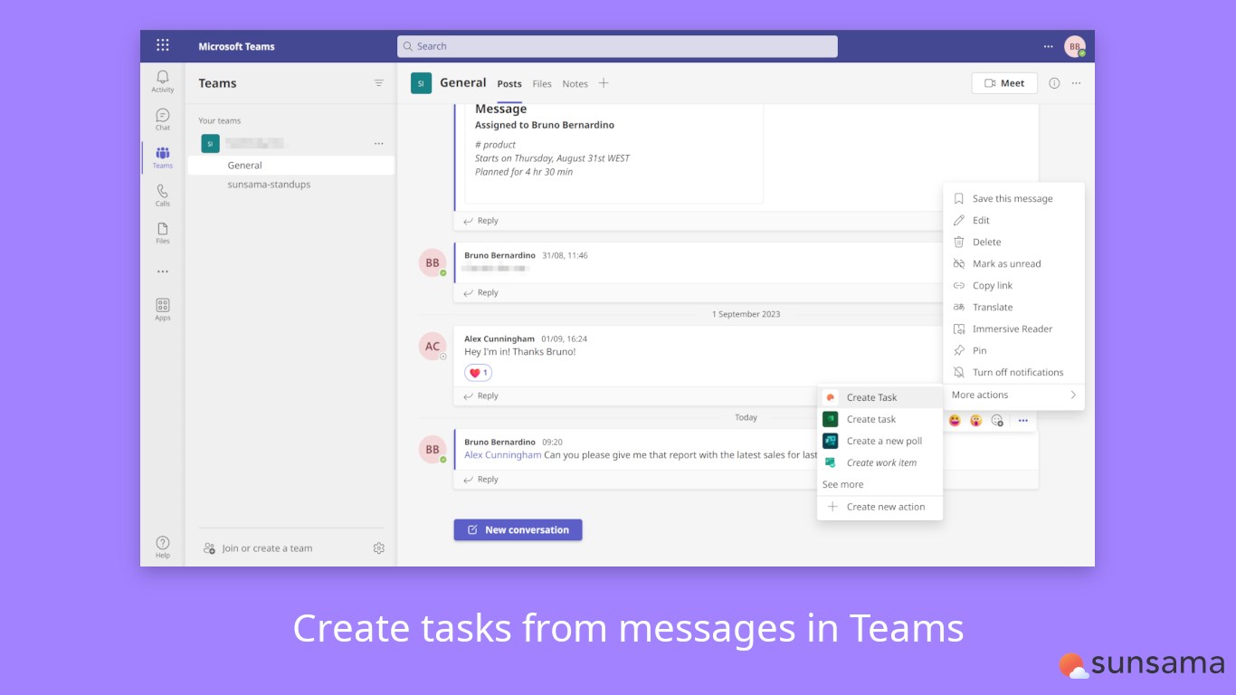
Task: Select Create work item
Action: tap(879, 462)
